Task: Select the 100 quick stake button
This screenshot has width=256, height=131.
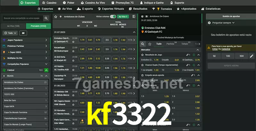Action: pos(228,56)
